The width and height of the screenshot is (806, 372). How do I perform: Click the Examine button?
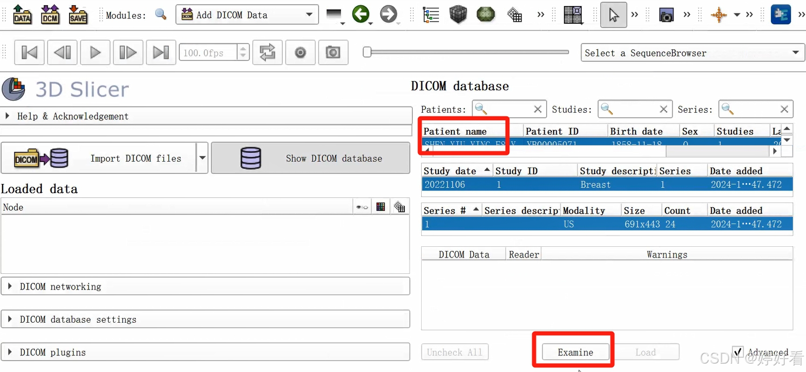(576, 352)
